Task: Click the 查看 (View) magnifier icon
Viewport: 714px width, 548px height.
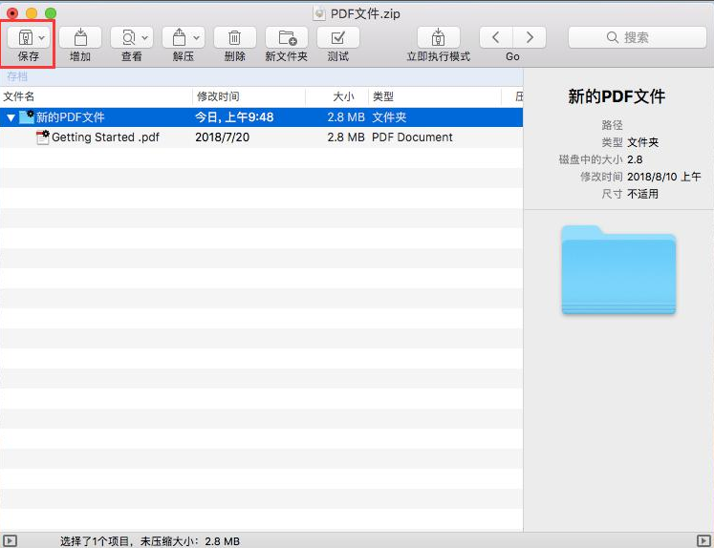Action: (126, 37)
